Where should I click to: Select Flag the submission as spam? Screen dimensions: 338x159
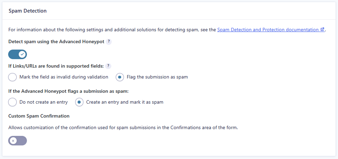tap(120, 77)
